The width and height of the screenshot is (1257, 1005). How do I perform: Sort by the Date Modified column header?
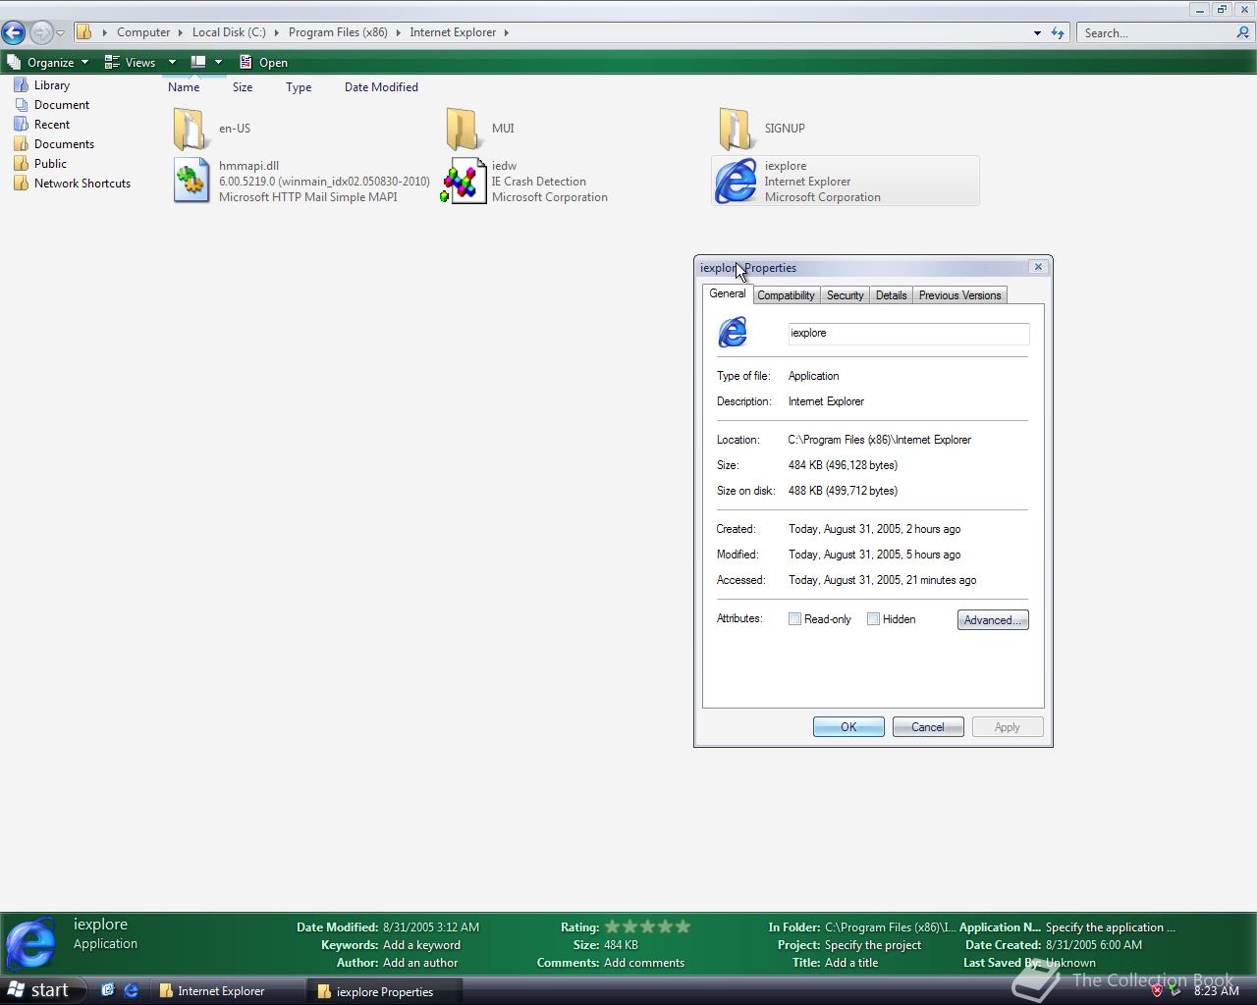tap(381, 87)
